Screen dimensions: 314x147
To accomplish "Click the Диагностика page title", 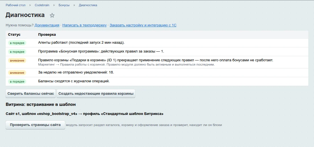I will point(25,15).
